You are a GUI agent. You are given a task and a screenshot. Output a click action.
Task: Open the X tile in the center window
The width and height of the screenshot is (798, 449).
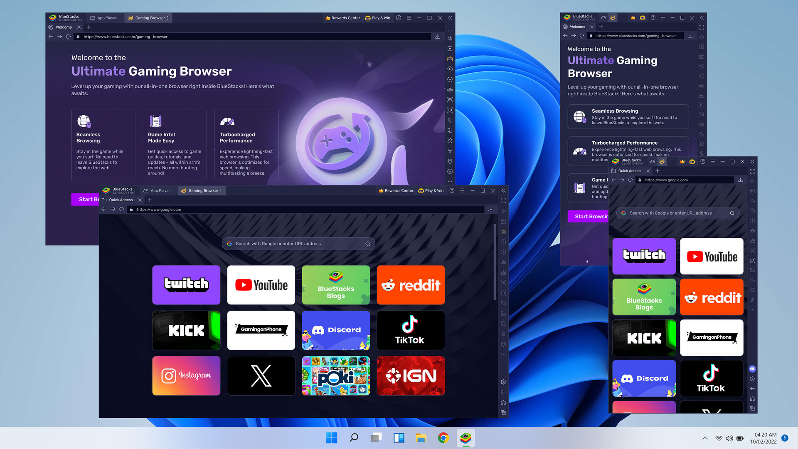point(261,375)
